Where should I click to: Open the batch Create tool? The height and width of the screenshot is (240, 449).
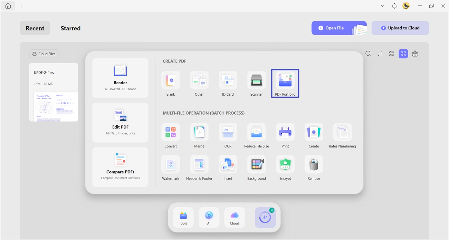click(314, 135)
